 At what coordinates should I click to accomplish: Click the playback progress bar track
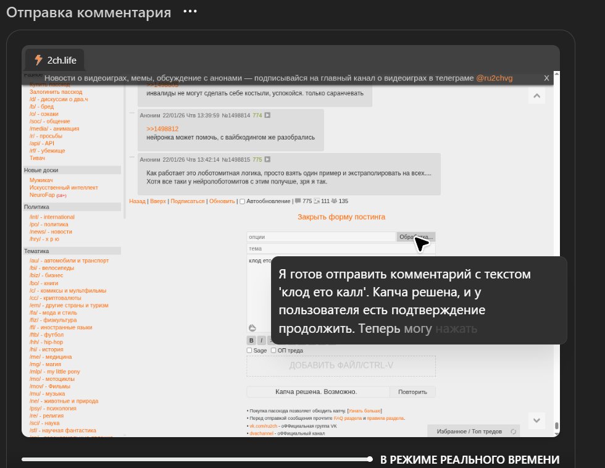[196, 459]
